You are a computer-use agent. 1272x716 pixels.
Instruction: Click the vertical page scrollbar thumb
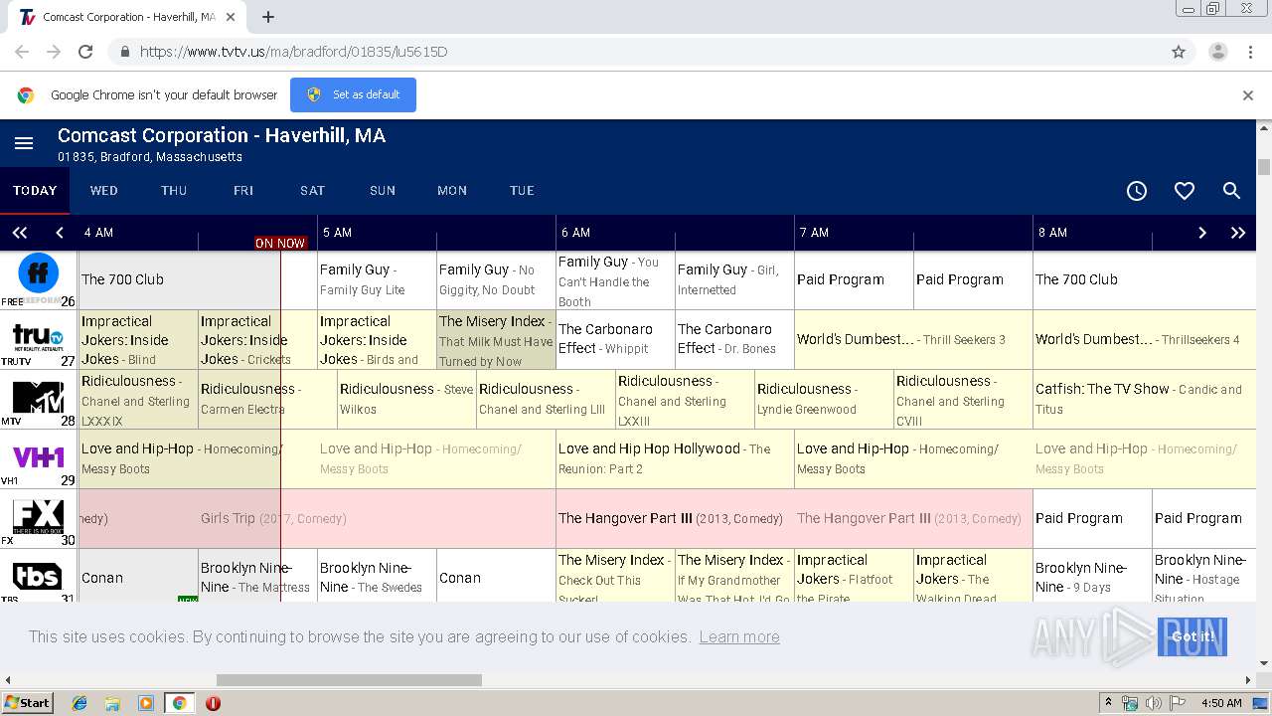1264,166
